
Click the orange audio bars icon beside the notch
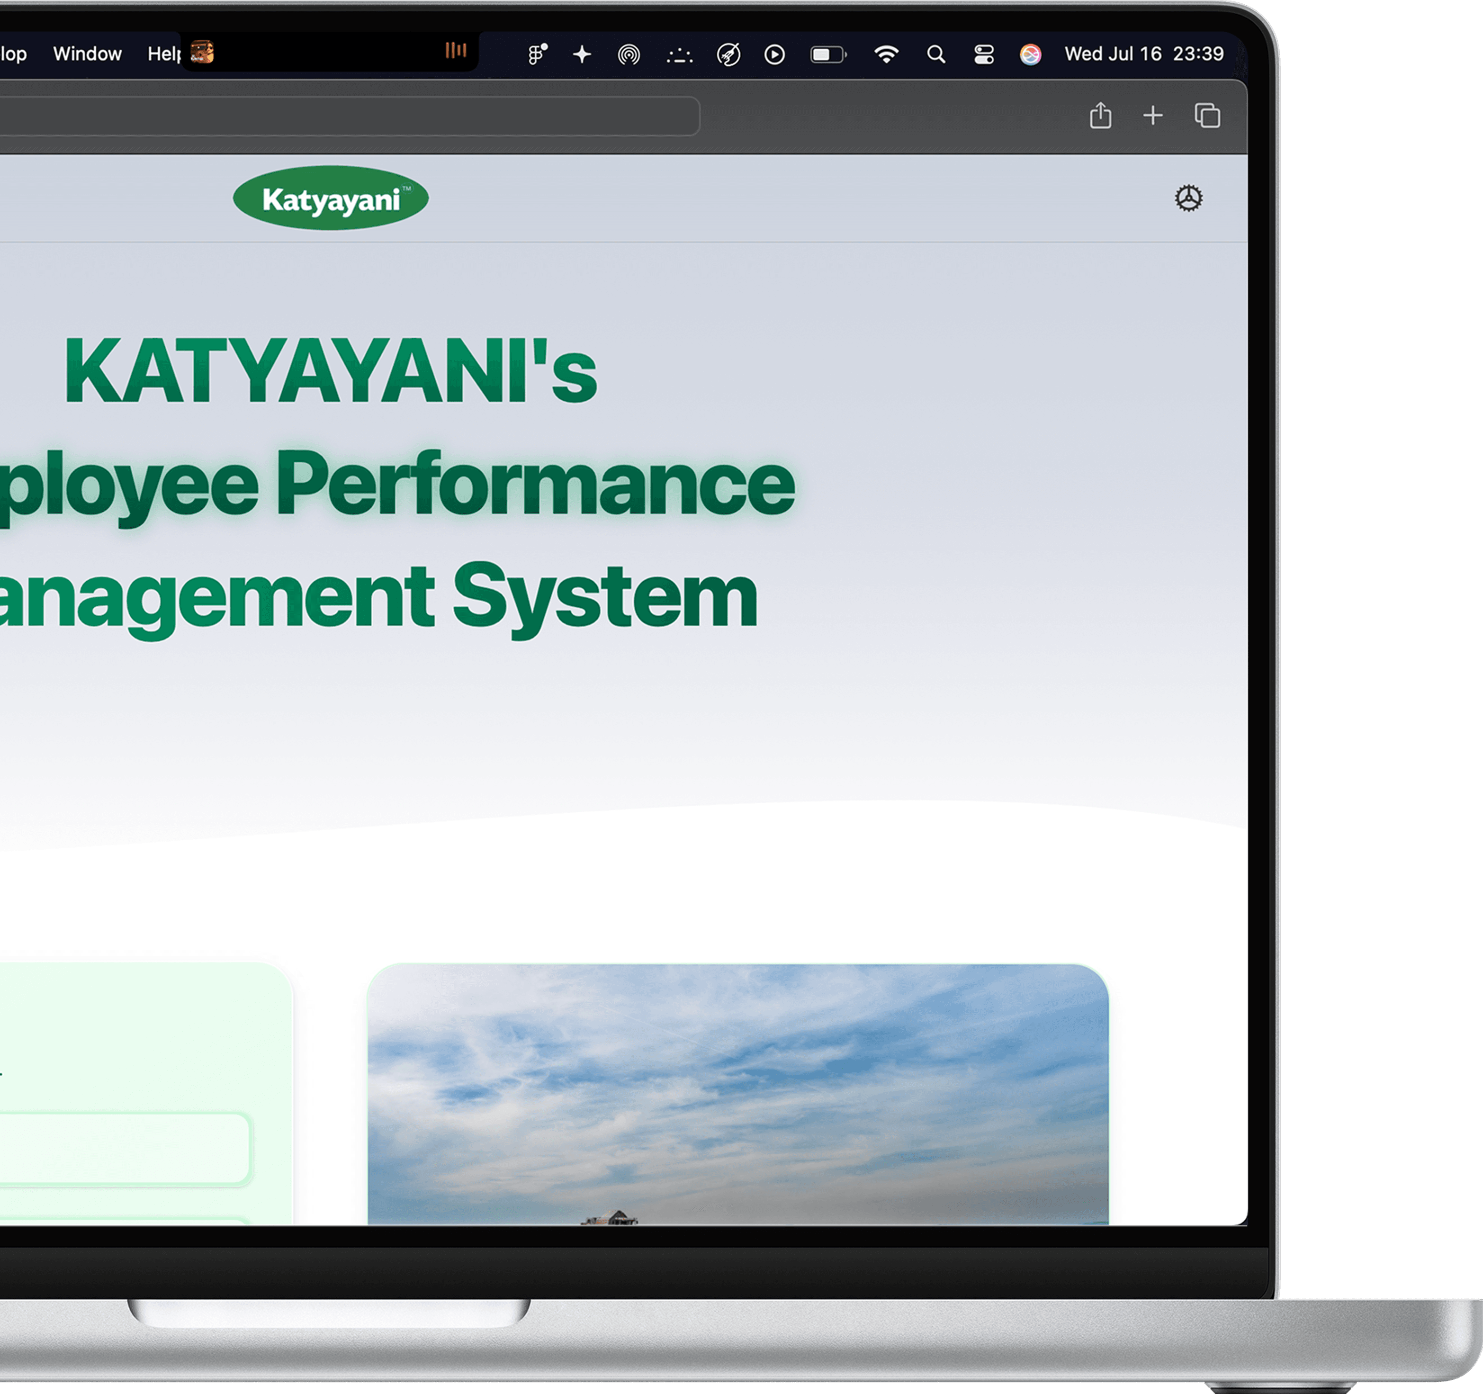(x=456, y=51)
